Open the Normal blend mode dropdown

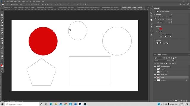point(160,61)
